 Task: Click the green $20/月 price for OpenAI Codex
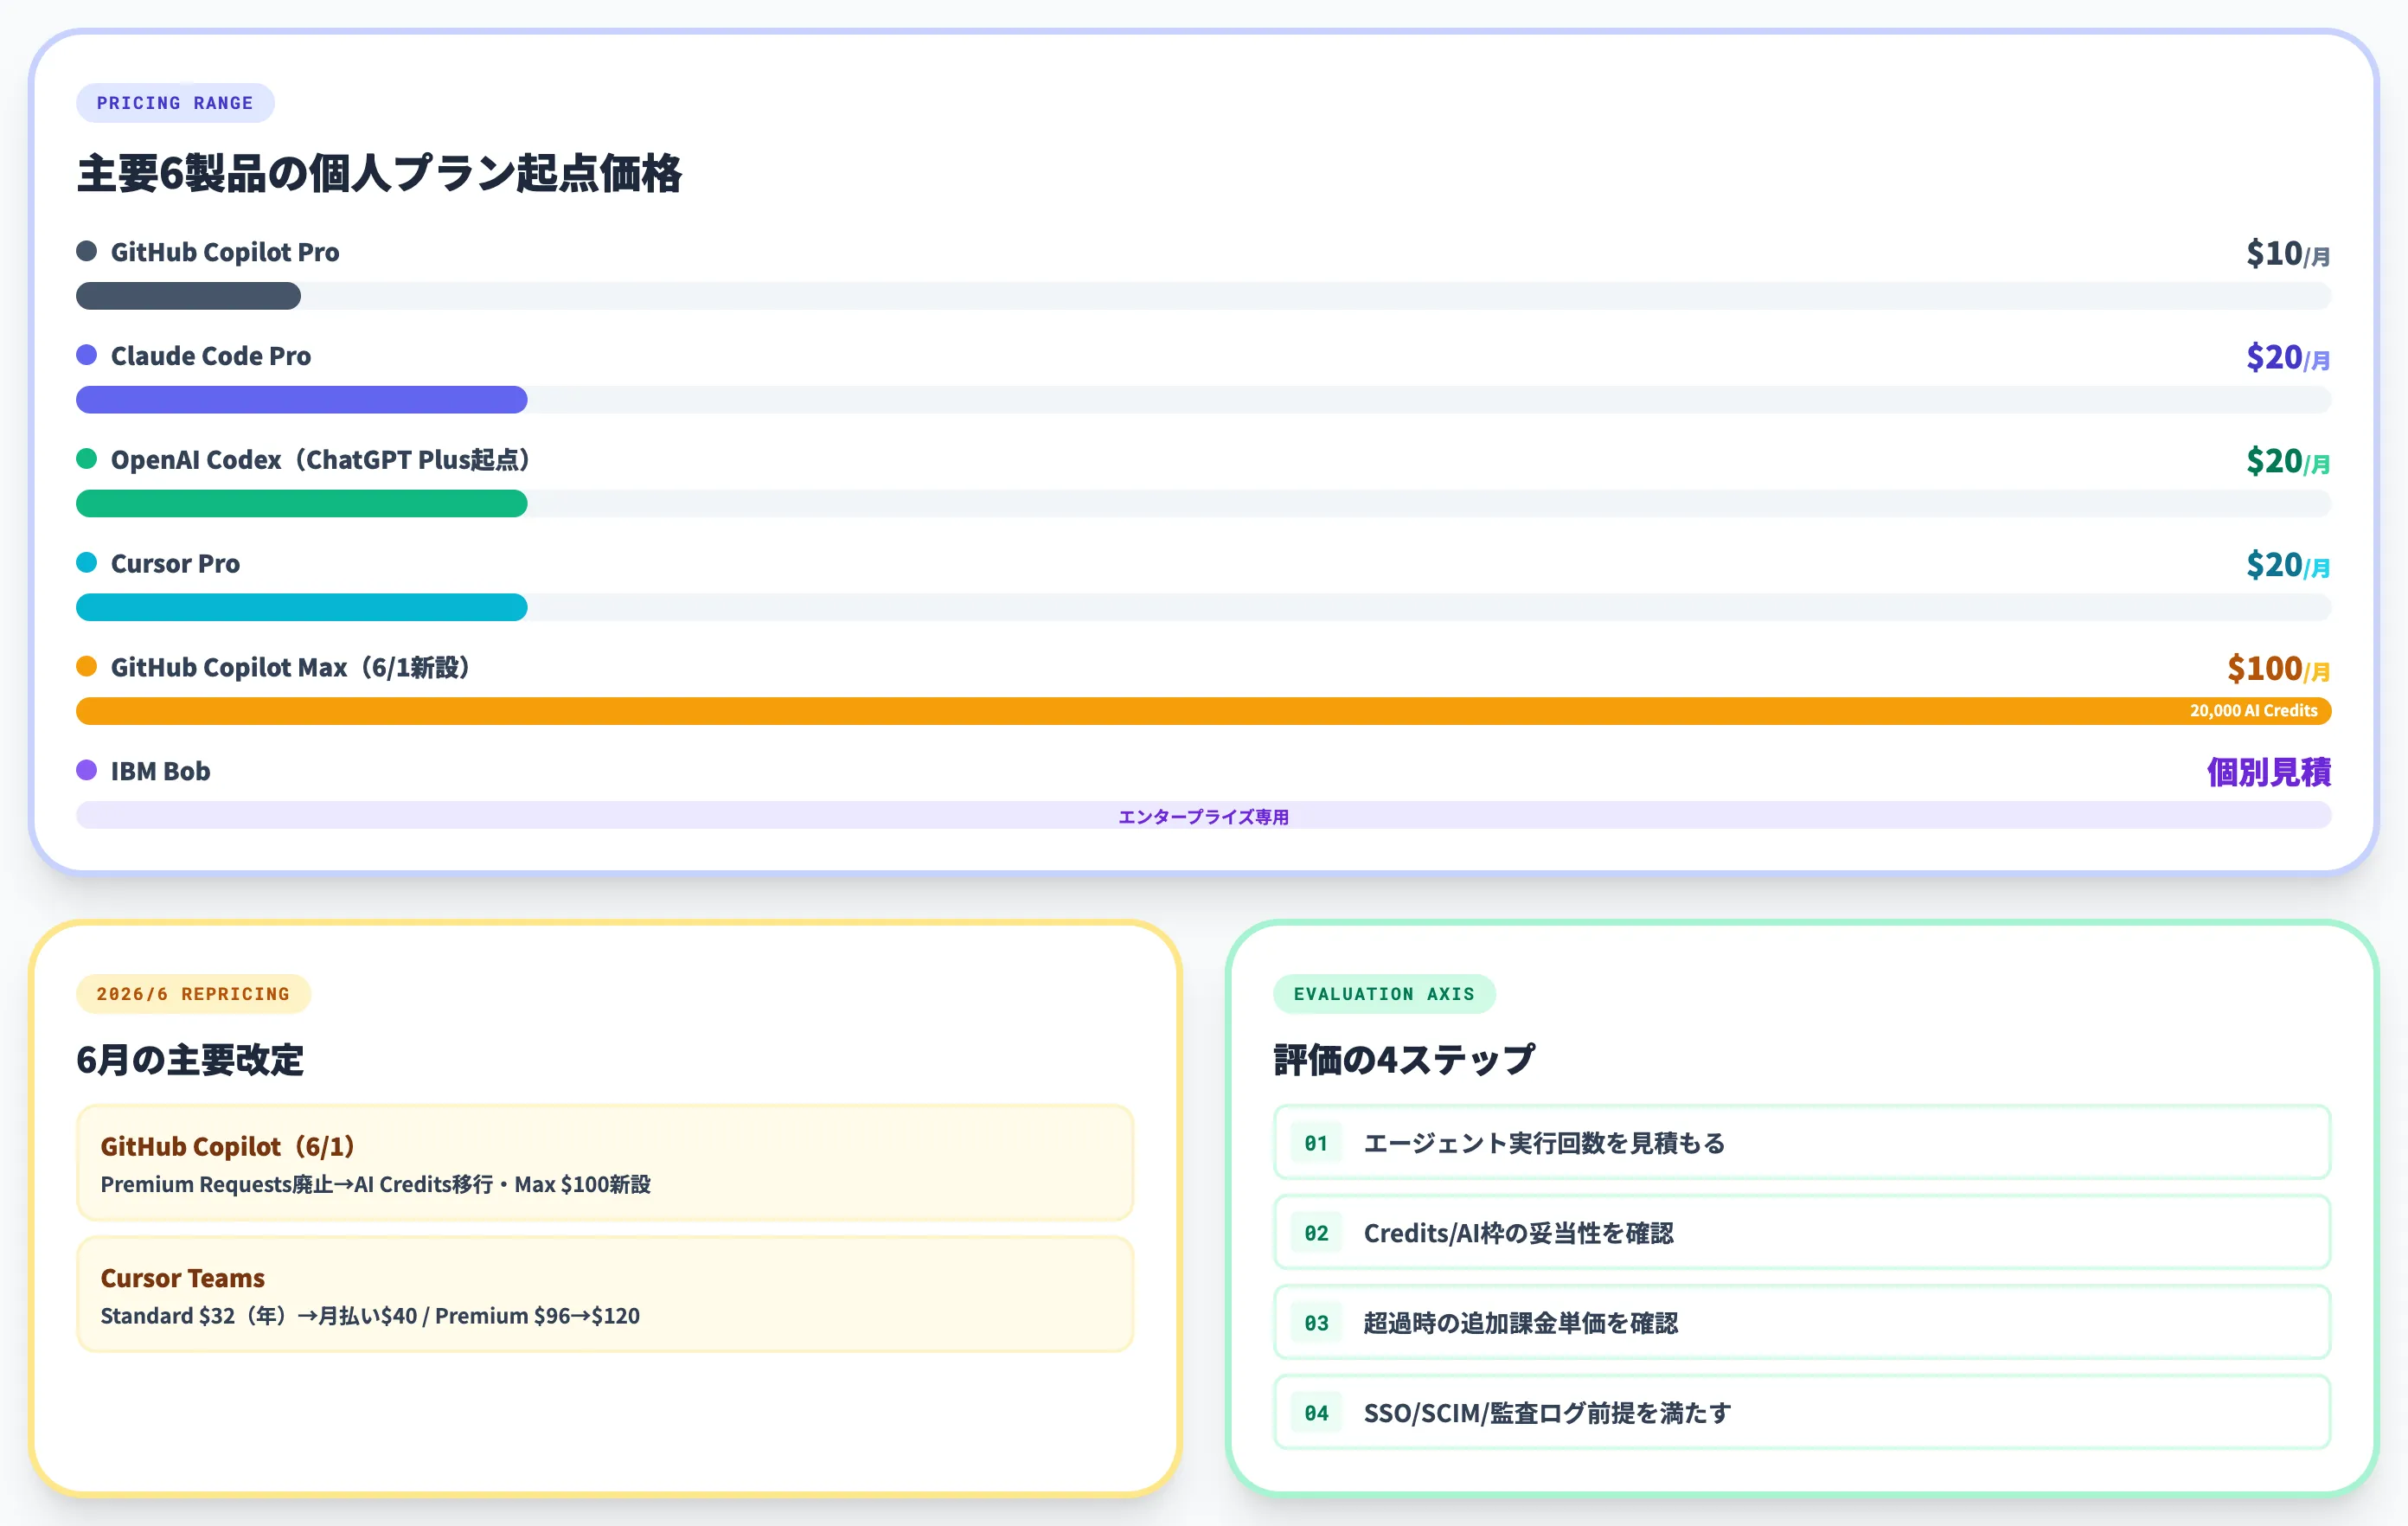(x=2288, y=461)
